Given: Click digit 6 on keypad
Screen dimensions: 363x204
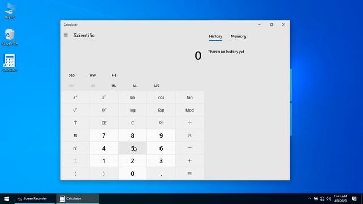Looking at the screenshot, I should tap(161, 148).
